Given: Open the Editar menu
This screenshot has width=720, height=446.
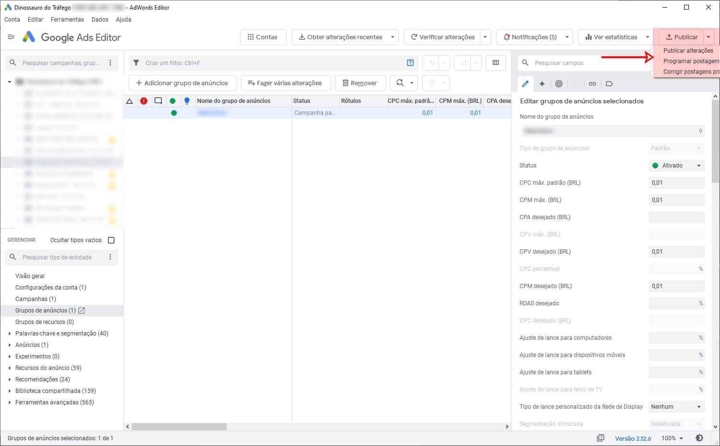Looking at the screenshot, I should click(x=35, y=20).
